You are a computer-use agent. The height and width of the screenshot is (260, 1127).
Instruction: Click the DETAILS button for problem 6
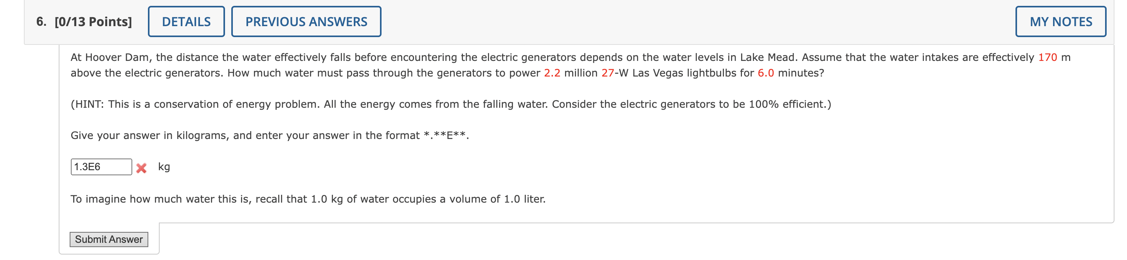pyautogui.click(x=186, y=21)
